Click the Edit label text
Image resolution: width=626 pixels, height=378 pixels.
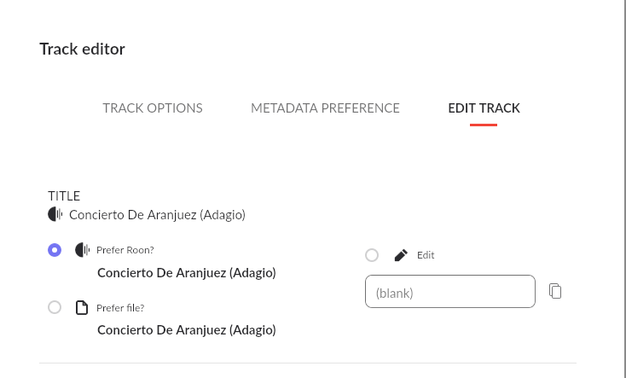[x=426, y=255]
